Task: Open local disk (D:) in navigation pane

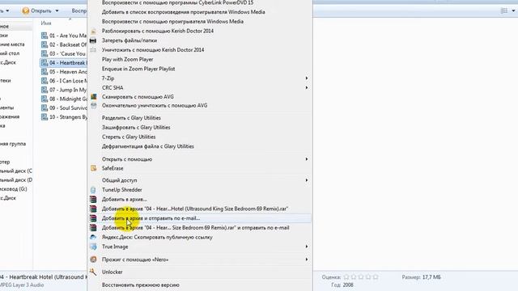Action: (x=16, y=180)
